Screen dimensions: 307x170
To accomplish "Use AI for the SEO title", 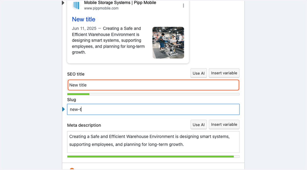I will pyautogui.click(x=199, y=73).
